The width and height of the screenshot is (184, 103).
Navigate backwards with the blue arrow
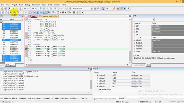33,9
